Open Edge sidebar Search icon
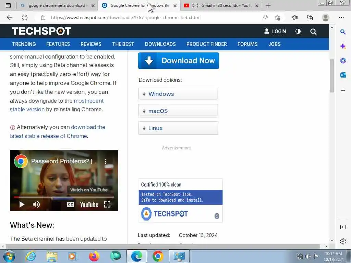Screen dimensions: 351x263 pyautogui.click(x=343, y=32)
